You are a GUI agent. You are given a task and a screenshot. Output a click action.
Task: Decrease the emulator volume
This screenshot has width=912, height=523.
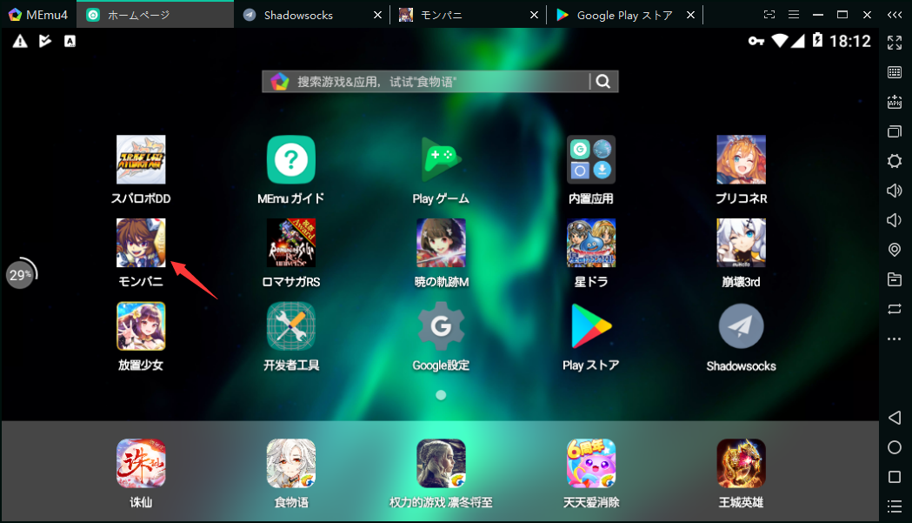895,220
